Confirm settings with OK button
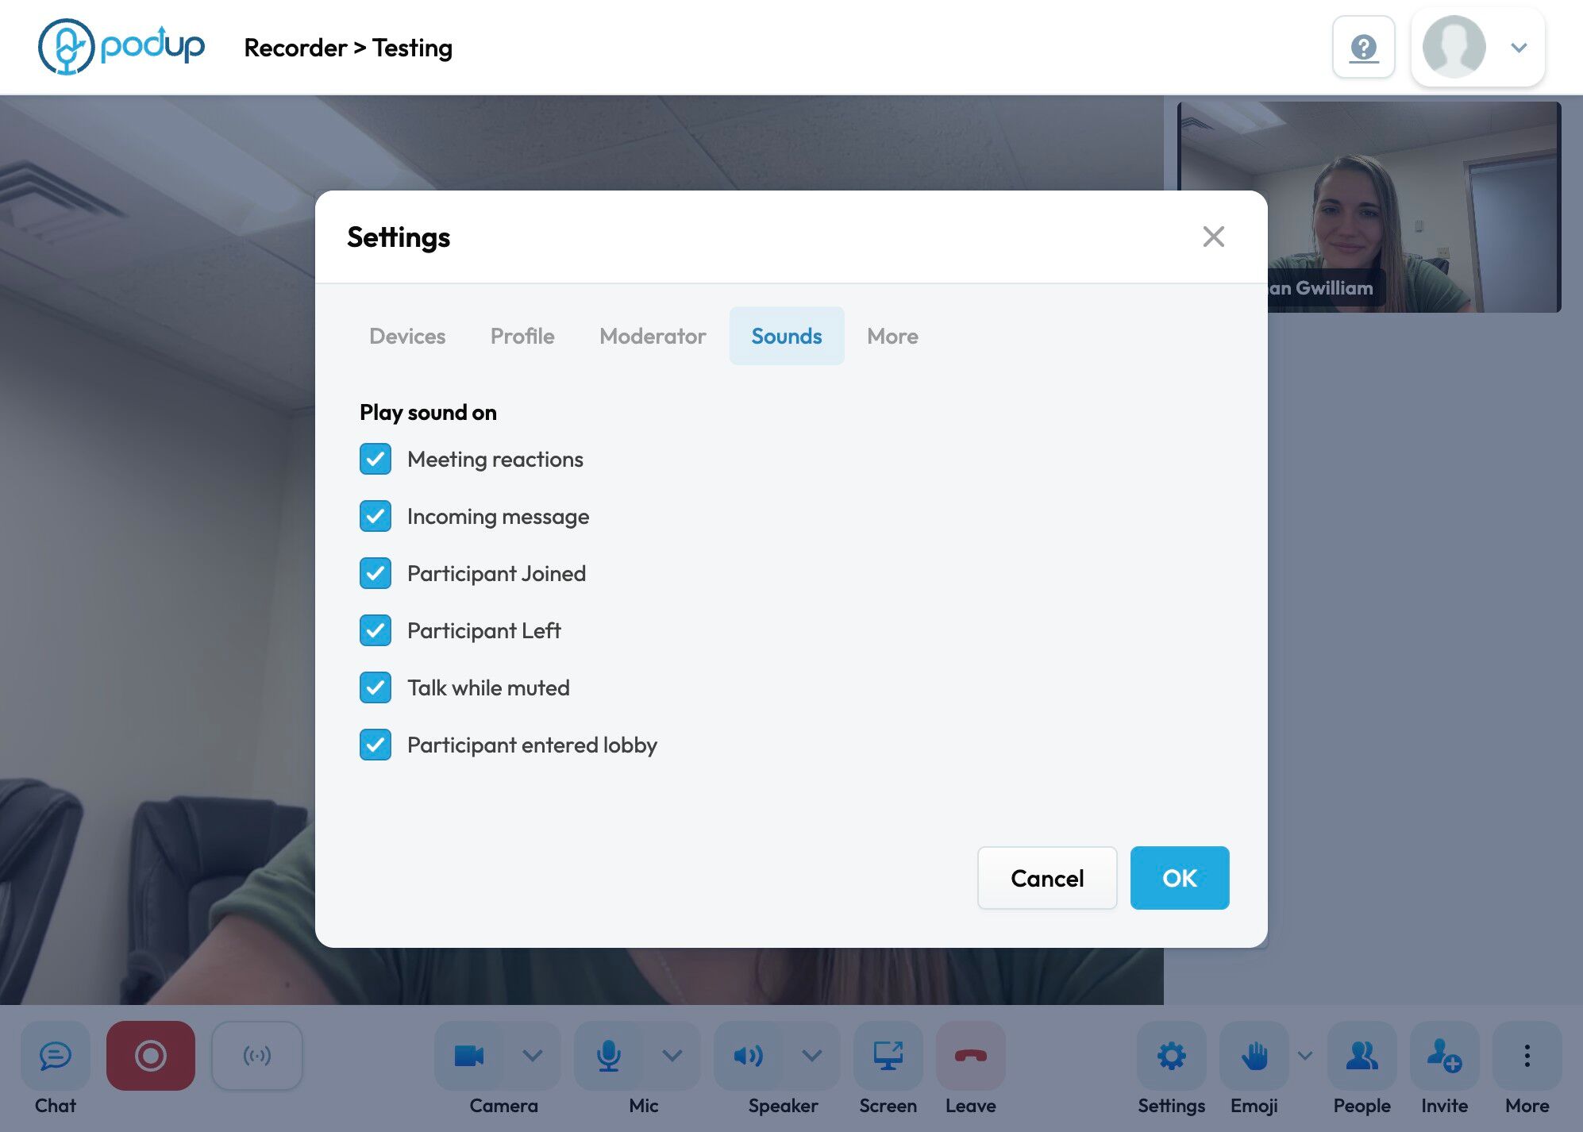Screen dimensions: 1583x1132 (1179, 878)
